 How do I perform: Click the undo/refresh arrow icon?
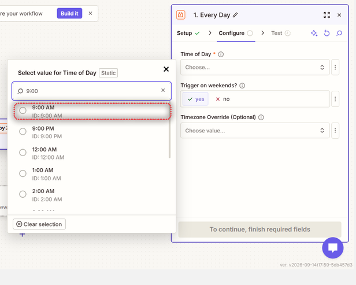[327, 33]
